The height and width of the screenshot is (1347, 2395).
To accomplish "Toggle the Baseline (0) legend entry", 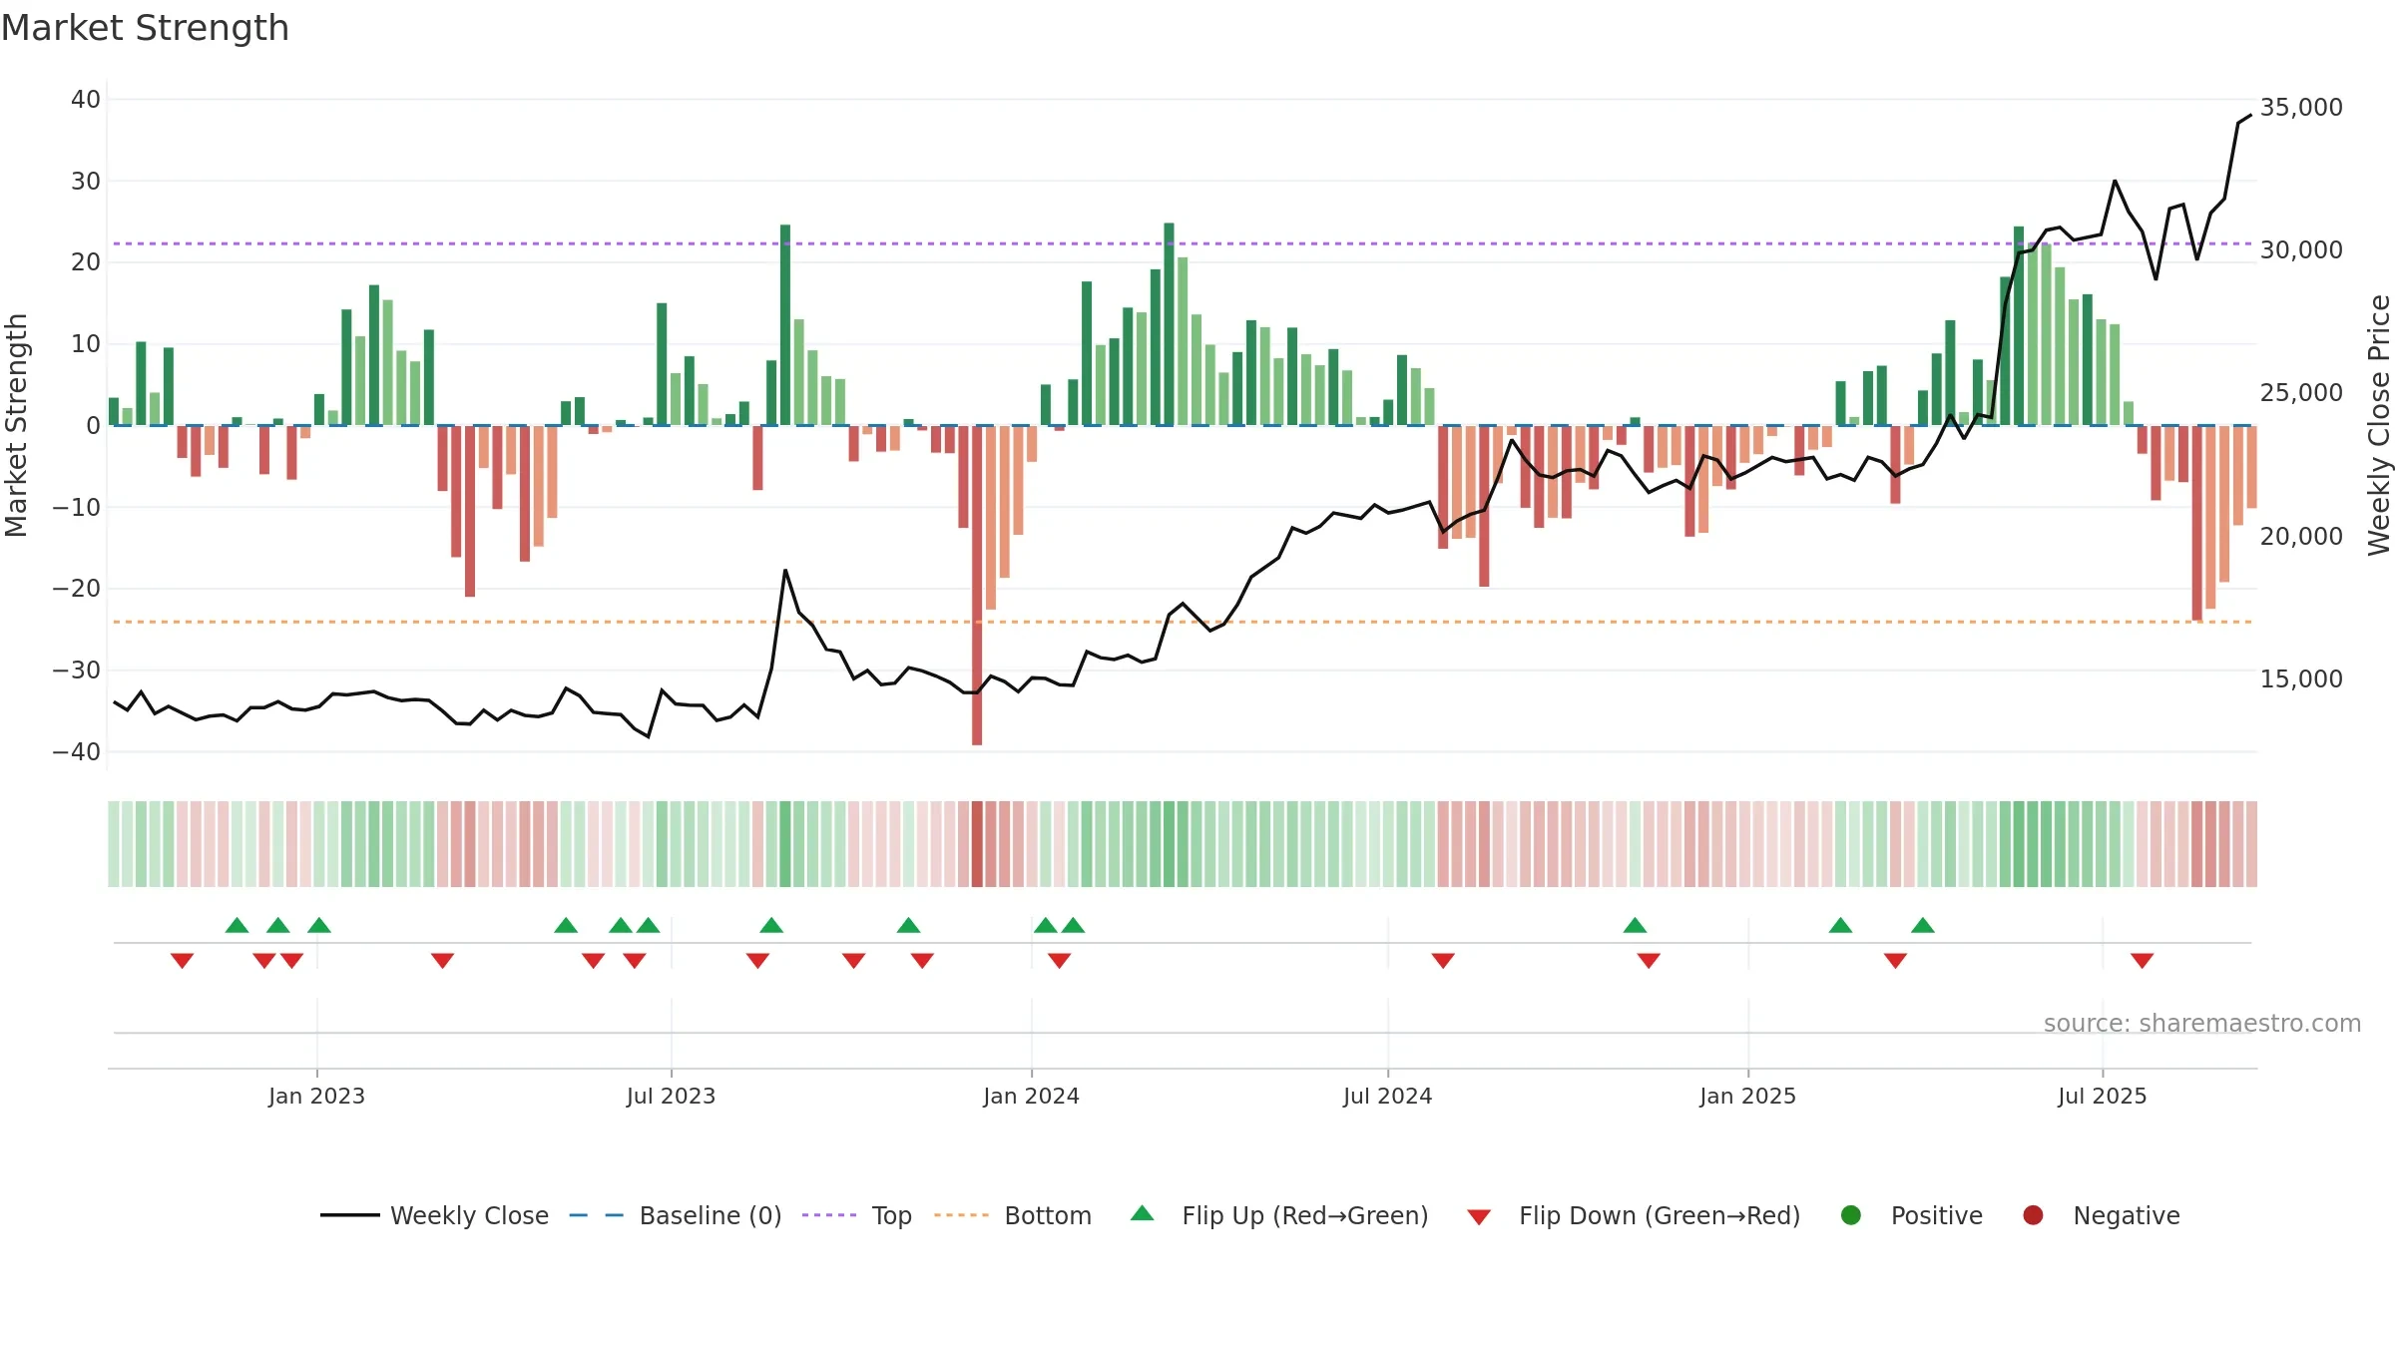I will point(676,1215).
